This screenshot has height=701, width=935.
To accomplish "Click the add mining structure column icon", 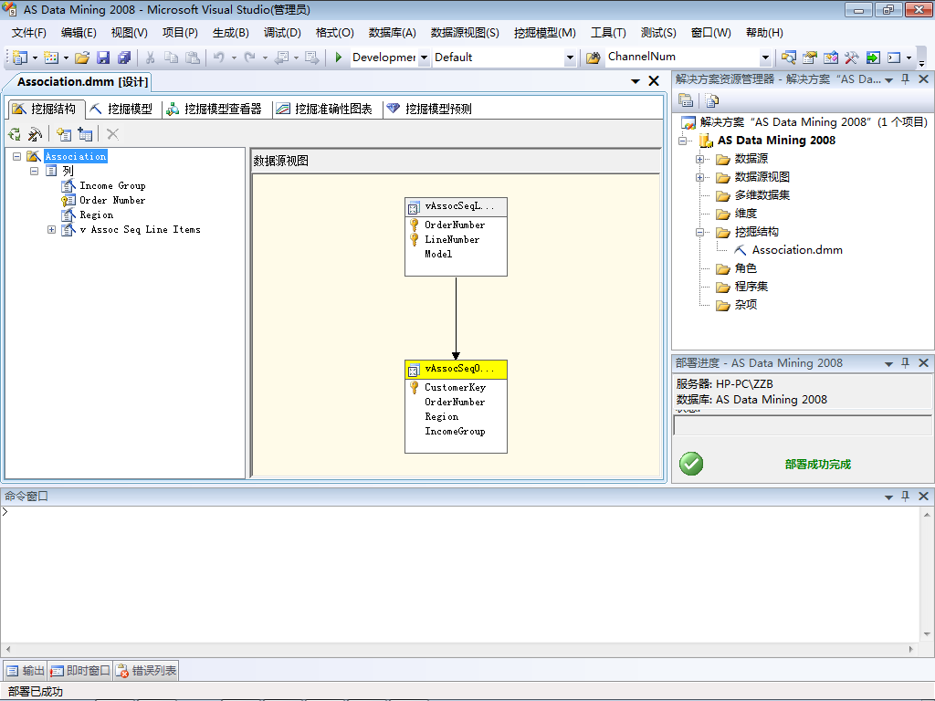I will [64, 134].
